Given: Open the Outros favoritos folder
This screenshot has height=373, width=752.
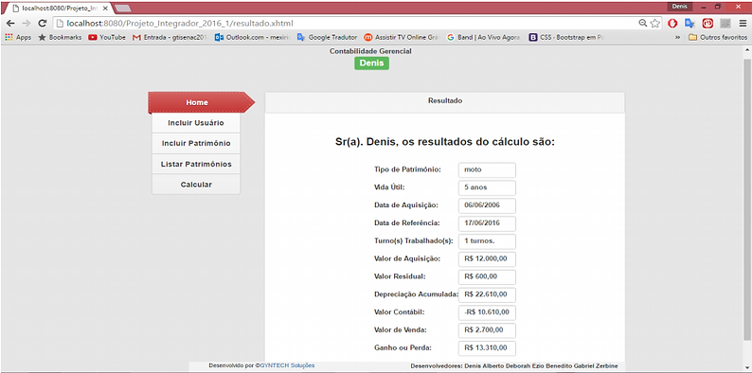Looking at the screenshot, I should coord(718,37).
